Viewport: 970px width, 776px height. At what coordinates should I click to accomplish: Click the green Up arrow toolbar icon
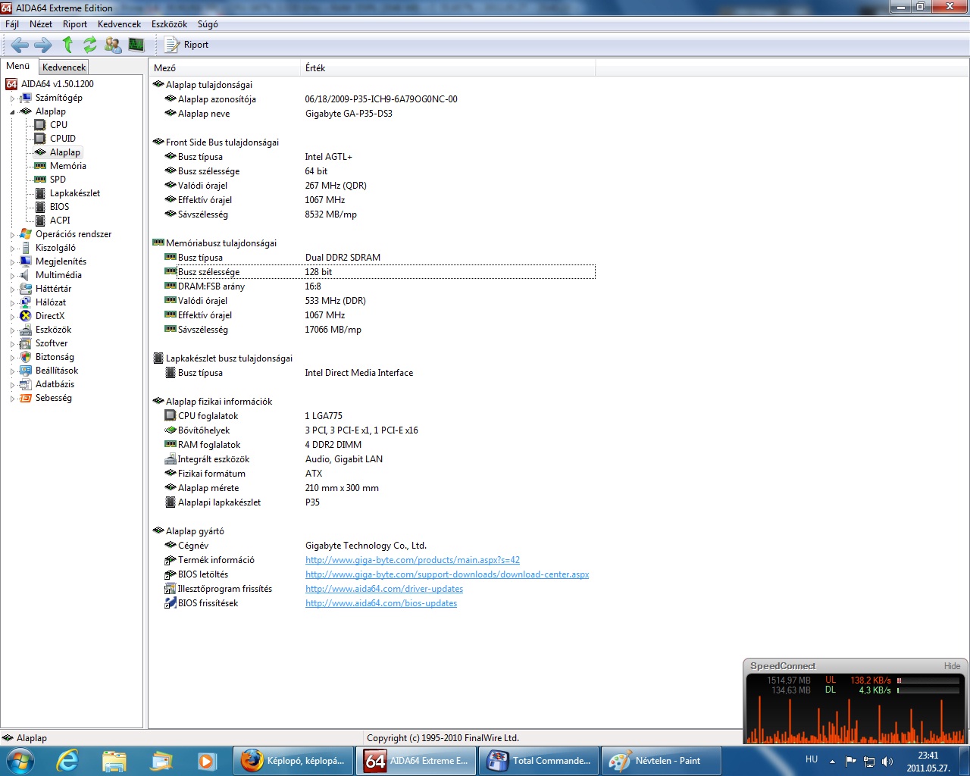(x=67, y=45)
